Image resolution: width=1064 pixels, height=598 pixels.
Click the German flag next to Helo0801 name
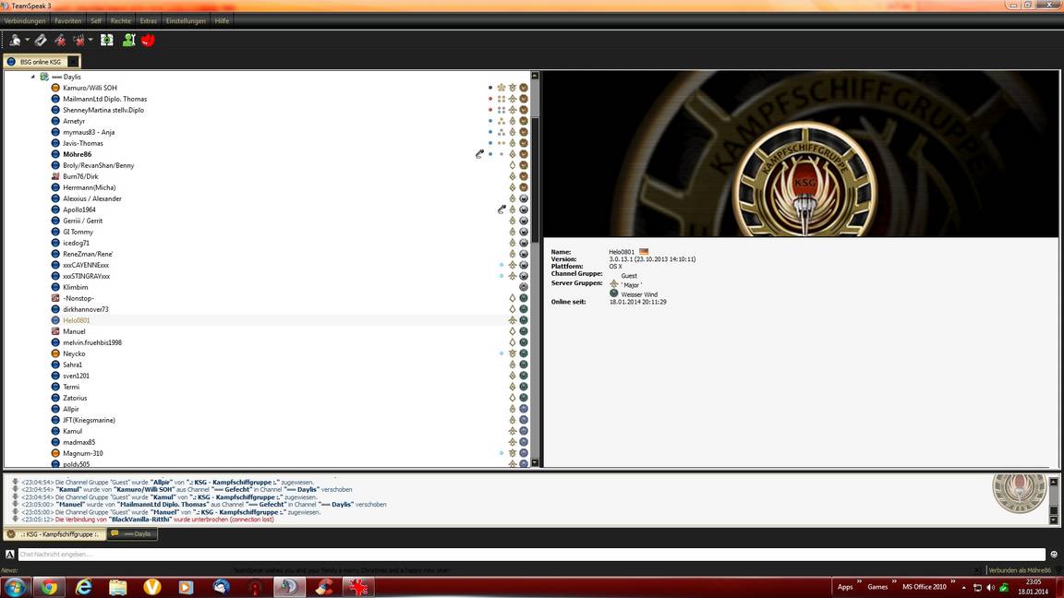coord(643,252)
